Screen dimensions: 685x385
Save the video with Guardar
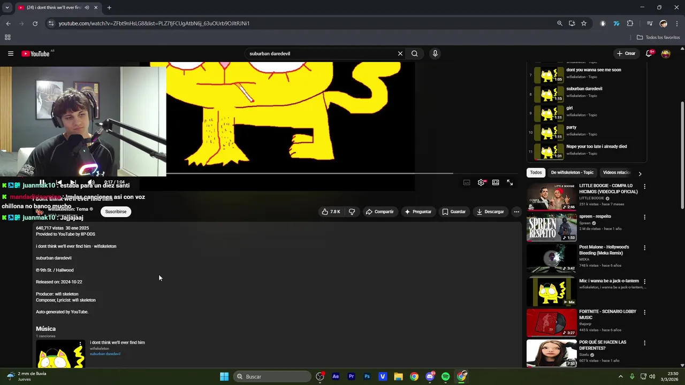point(454,212)
